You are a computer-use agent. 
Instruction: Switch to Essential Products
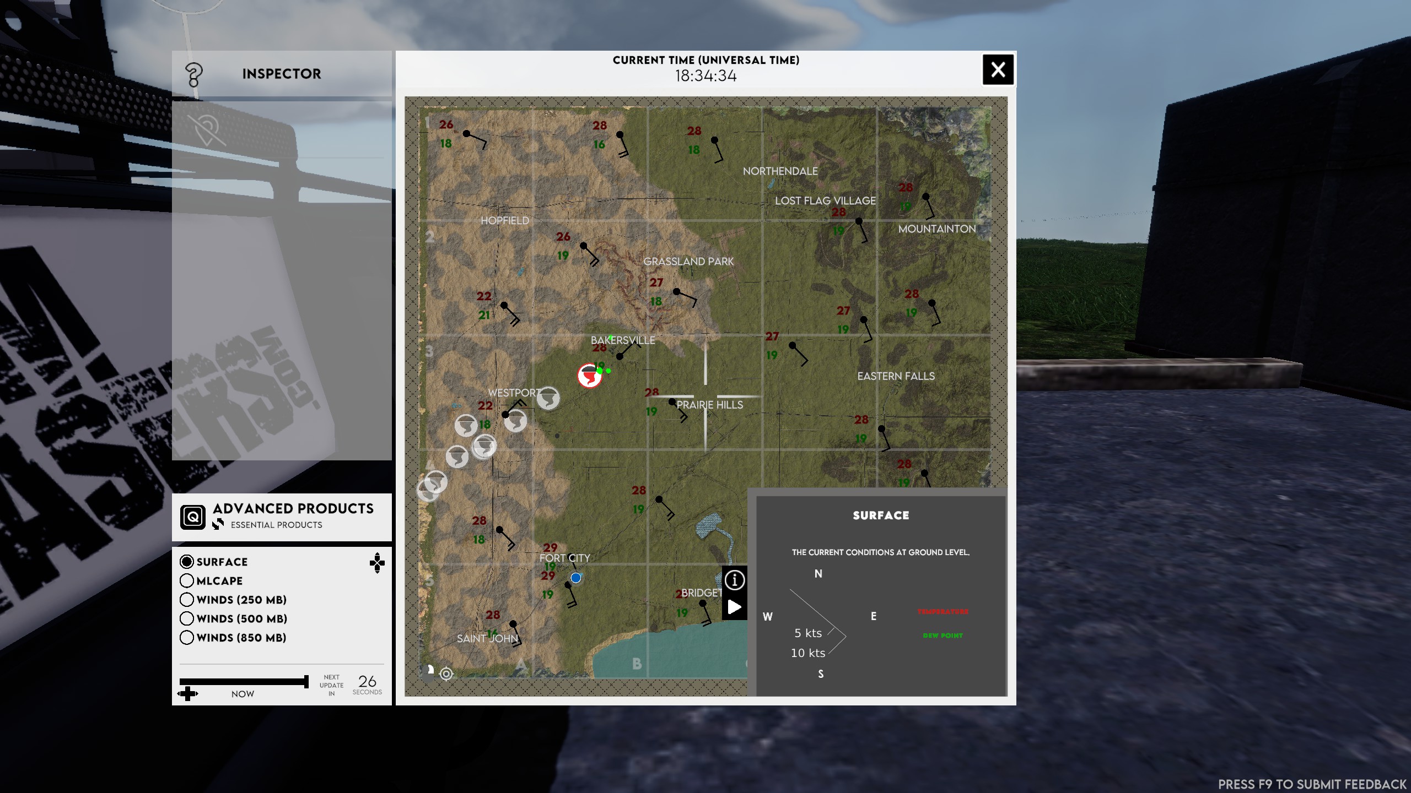point(276,525)
